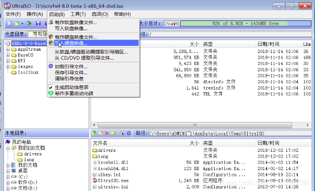
Task: Expand the EFI folder in disc tree
Action: pyautogui.click(x=8, y=61)
